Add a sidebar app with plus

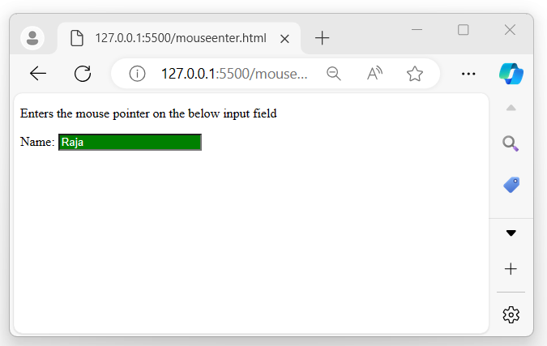point(511,269)
